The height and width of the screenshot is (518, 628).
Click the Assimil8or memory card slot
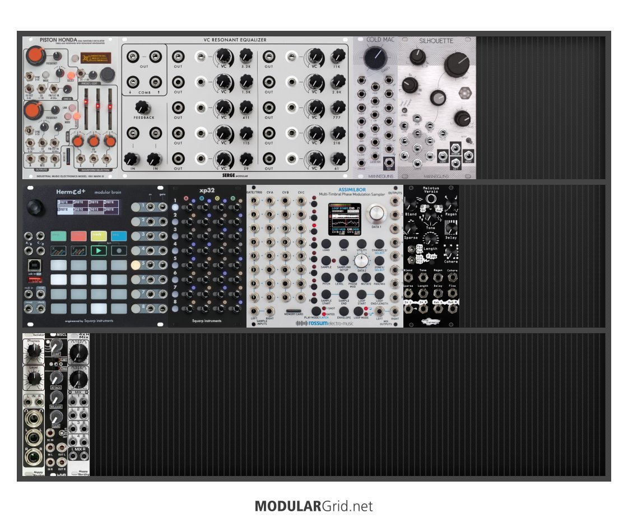click(294, 311)
